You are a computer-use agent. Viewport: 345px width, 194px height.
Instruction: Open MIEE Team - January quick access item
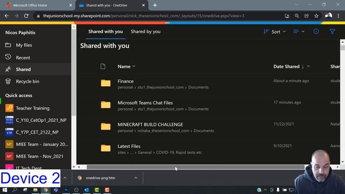click(42, 144)
